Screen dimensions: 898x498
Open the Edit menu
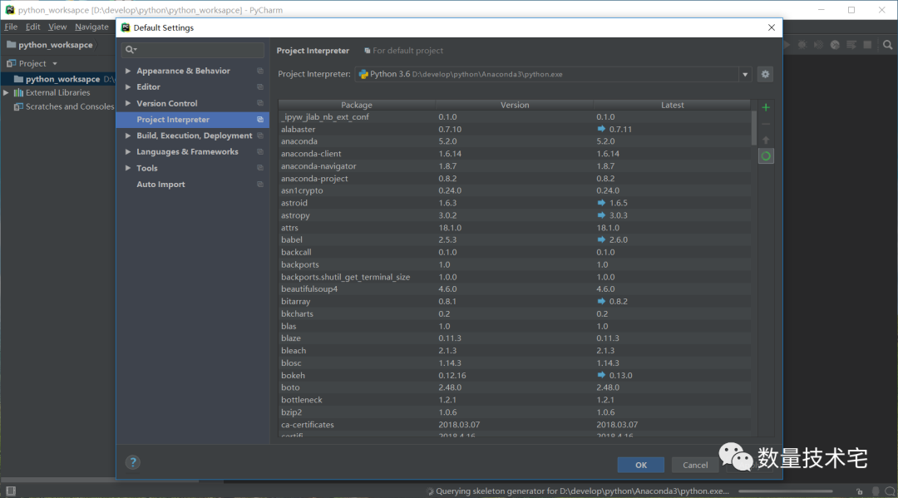[32, 27]
